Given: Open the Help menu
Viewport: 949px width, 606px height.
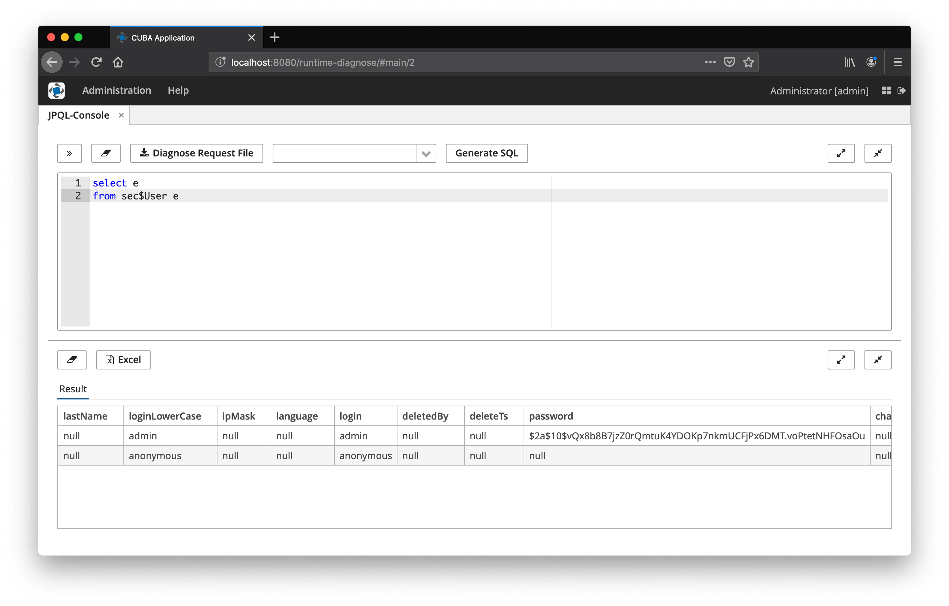Looking at the screenshot, I should pos(178,91).
